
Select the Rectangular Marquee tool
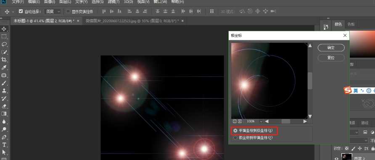tap(4, 37)
